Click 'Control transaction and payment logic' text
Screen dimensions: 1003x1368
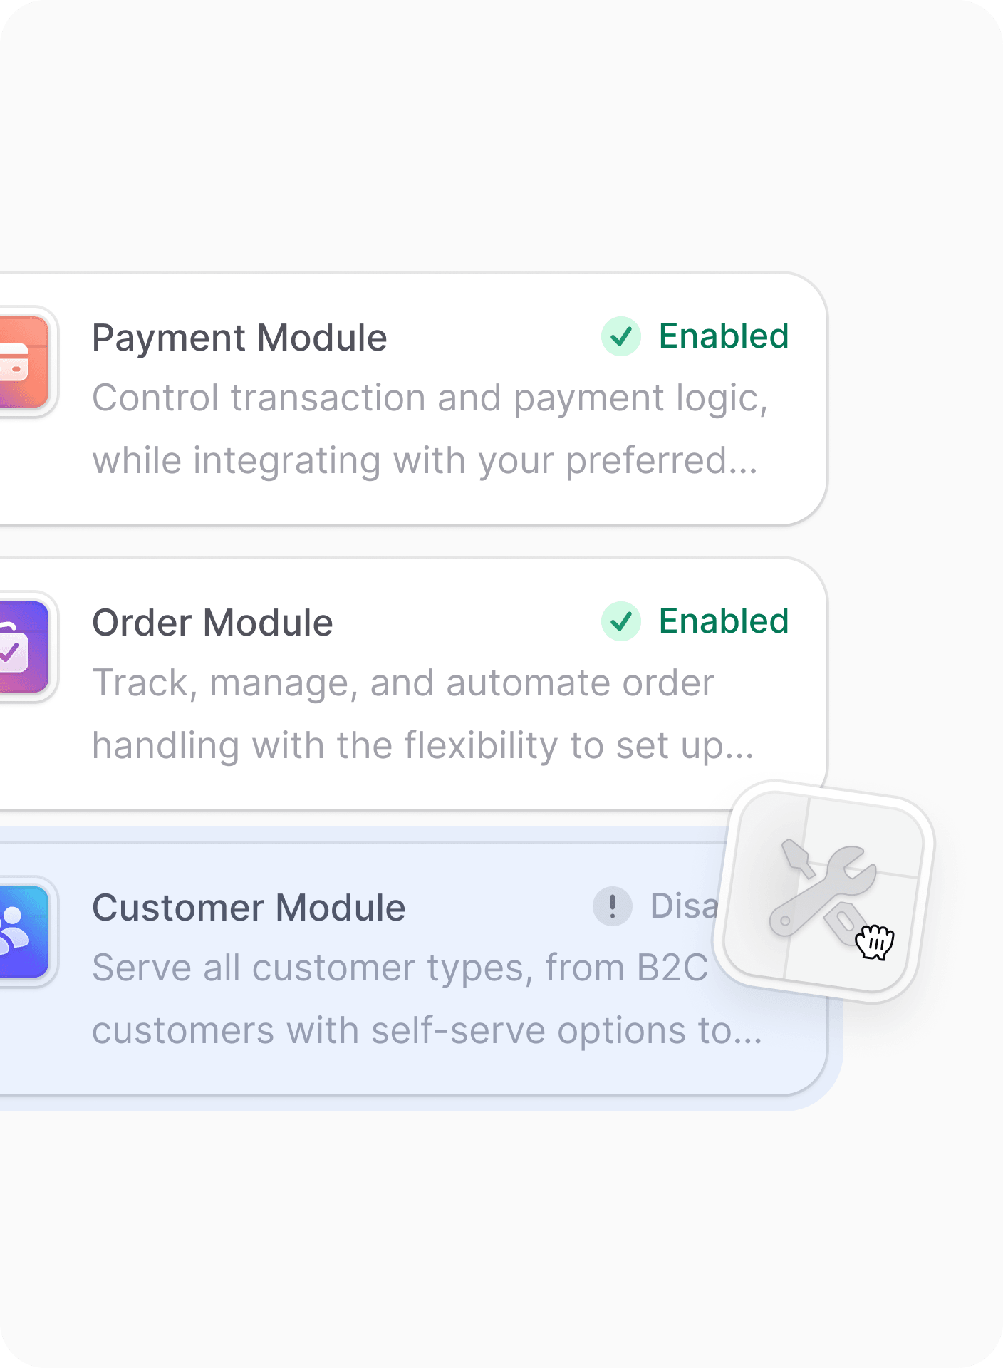(x=430, y=398)
